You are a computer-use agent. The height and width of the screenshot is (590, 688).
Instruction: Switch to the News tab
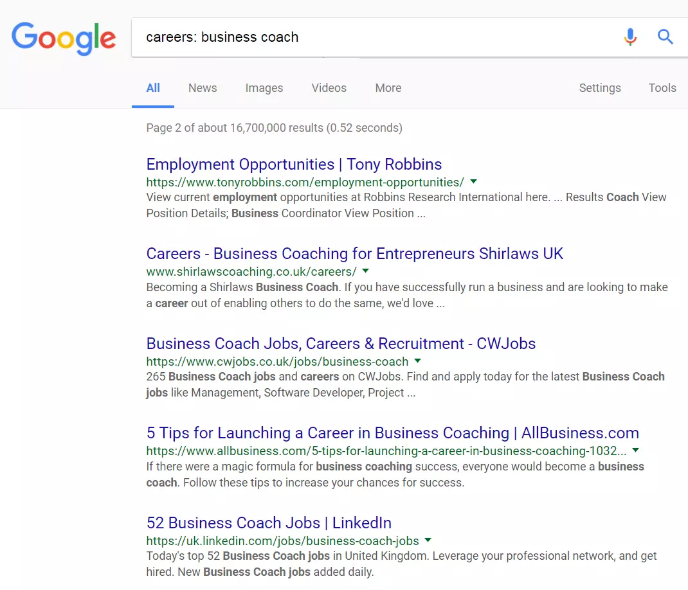click(x=203, y=88)
